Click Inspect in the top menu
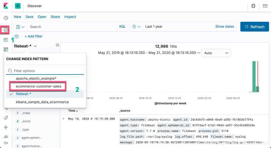271x148 pixels. click(x=70, y=17)
